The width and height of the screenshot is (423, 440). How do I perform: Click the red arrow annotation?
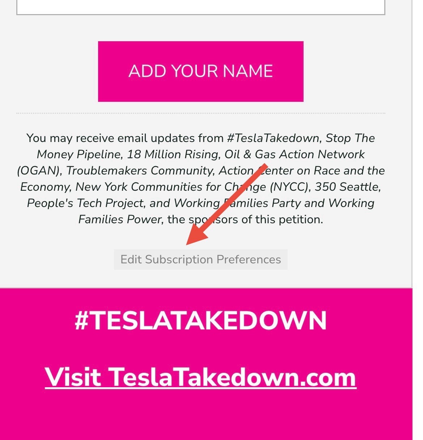click(226, 204)
